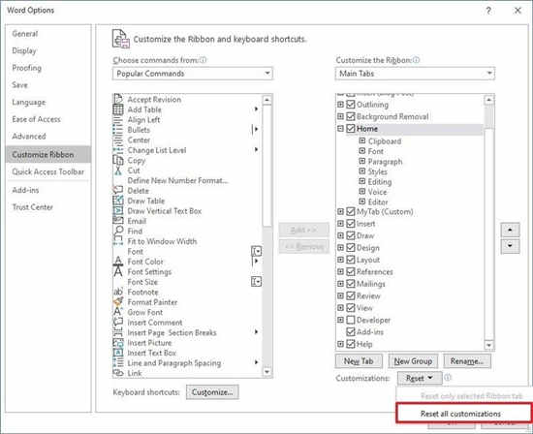Select the Draw Table icon
533x434 pixels.
point(118,201)
